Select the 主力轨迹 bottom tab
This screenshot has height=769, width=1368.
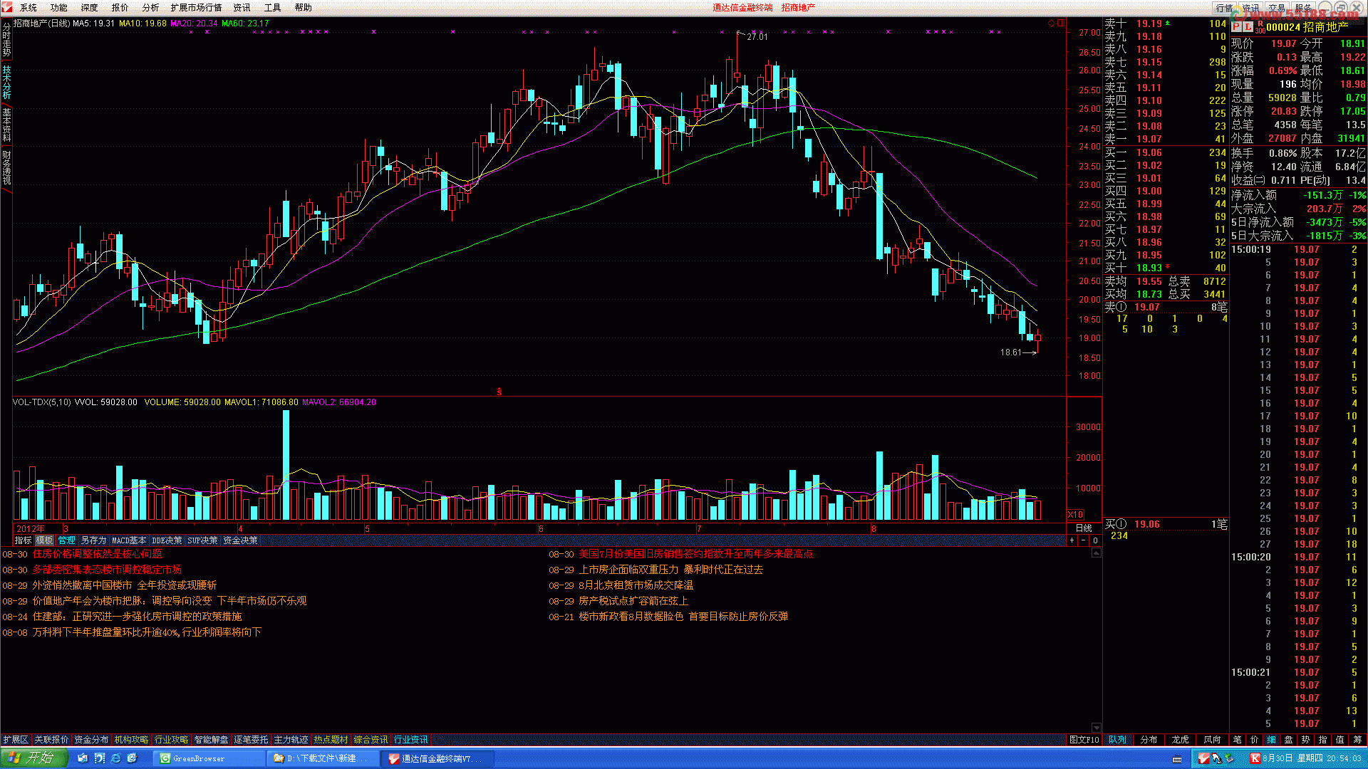point(291,740)
